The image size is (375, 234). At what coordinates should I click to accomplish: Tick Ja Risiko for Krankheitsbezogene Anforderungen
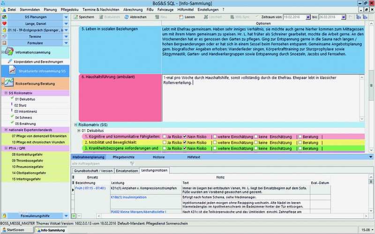165,148
